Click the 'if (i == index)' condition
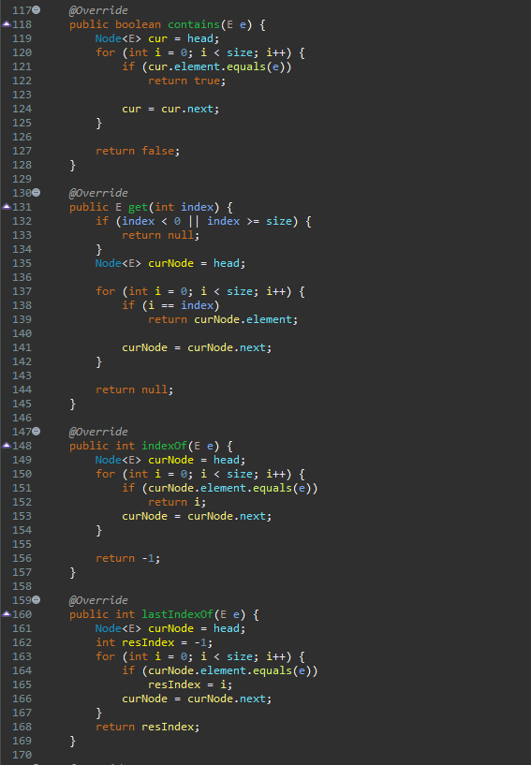 [x=170, y=305]
